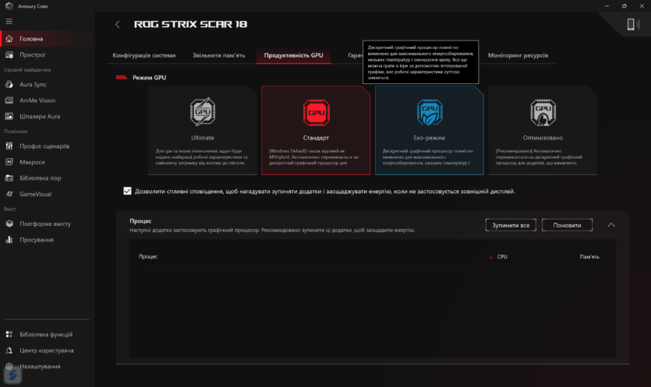Viewport: 651px width, 387px height.
Task: Click the GameVisual icon
Action: click(x=9, y=194)
